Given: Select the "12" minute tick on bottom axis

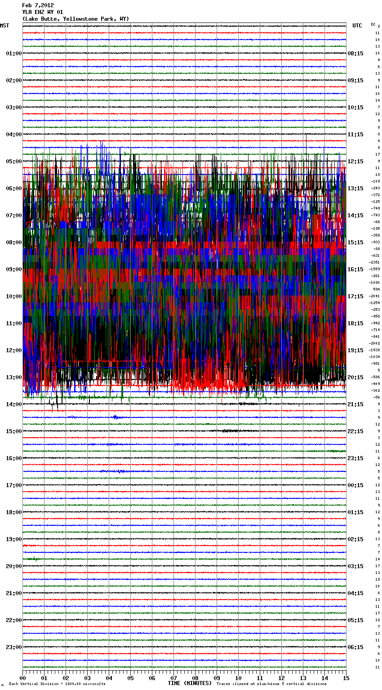Looking at the screenshot, I should click(x=281, y=678).
